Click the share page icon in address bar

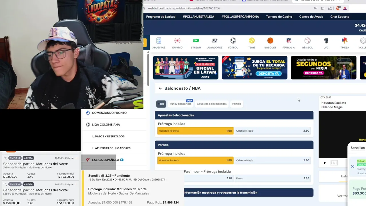[330, 8]
